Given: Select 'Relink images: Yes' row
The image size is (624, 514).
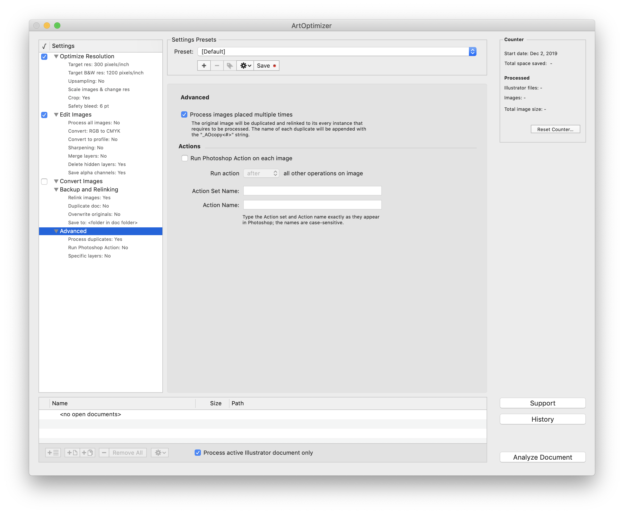Looking at the screenshot, I should (101, 198).
